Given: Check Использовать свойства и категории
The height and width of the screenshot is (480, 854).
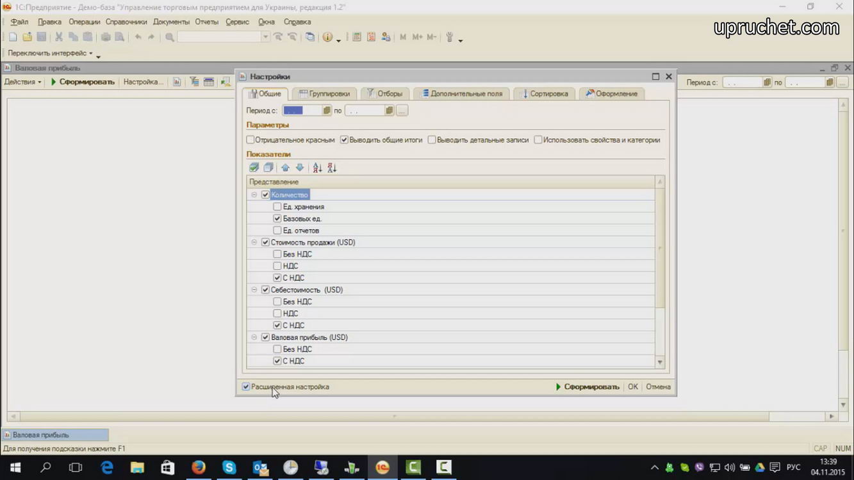Looking at the screenshot, I should tap(538, 140).
